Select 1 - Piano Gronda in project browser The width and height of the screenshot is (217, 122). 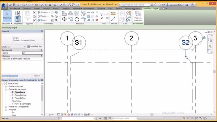(x=19, y=95)
